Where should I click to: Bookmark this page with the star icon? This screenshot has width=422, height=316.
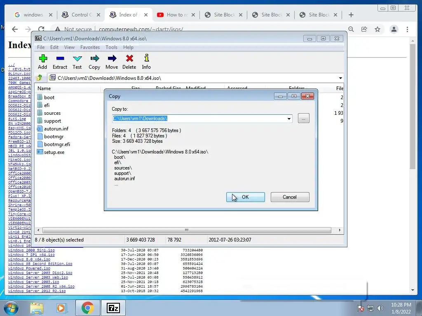[x=377, y=29]
